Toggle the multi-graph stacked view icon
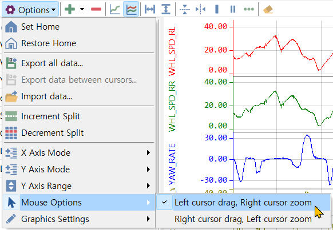The image size is (333, 230). pyautogui.click(x=131, y=9)
